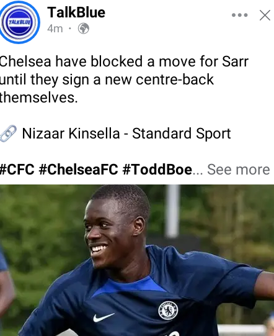The image size is (274, 336).
Task: Open the 4m post timestamp
Action: 55,29
